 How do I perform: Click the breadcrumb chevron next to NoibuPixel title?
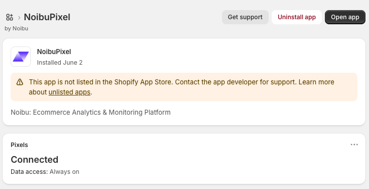[19, 17]
